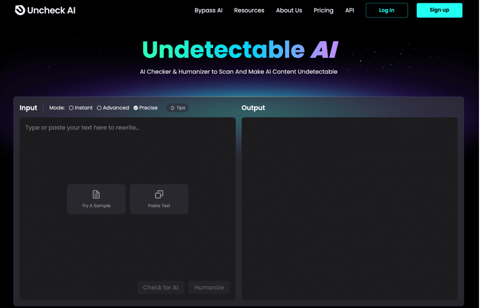Click the Paste Text card
This screenshot has height=308, width=480.
pyautogui.click(x=159, y=199)
